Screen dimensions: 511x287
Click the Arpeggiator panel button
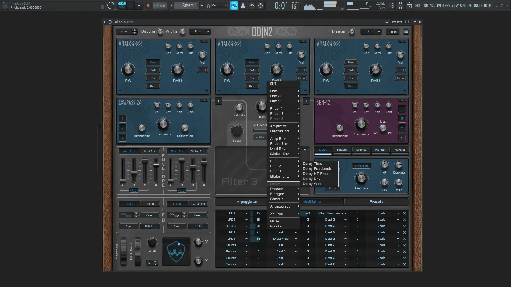click(x=247, y=202)
